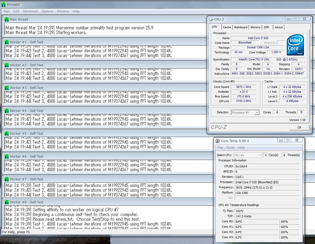Expand the Select CPU dropdown in Core Temp
The width and height of the screenshot is (315, 244).
(x=248, y=155)
